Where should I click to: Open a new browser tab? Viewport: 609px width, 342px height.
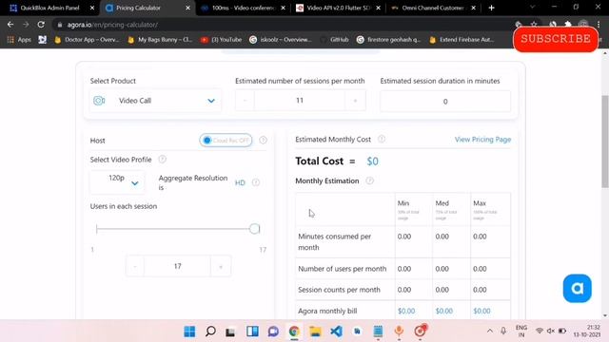(491, 8)
